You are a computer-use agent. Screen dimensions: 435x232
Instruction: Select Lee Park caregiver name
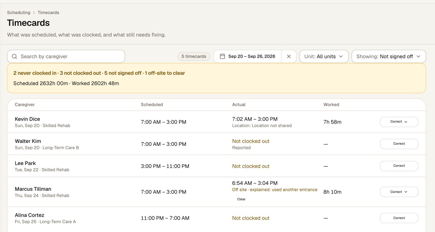pyautogui.click(x=25, y=163)
